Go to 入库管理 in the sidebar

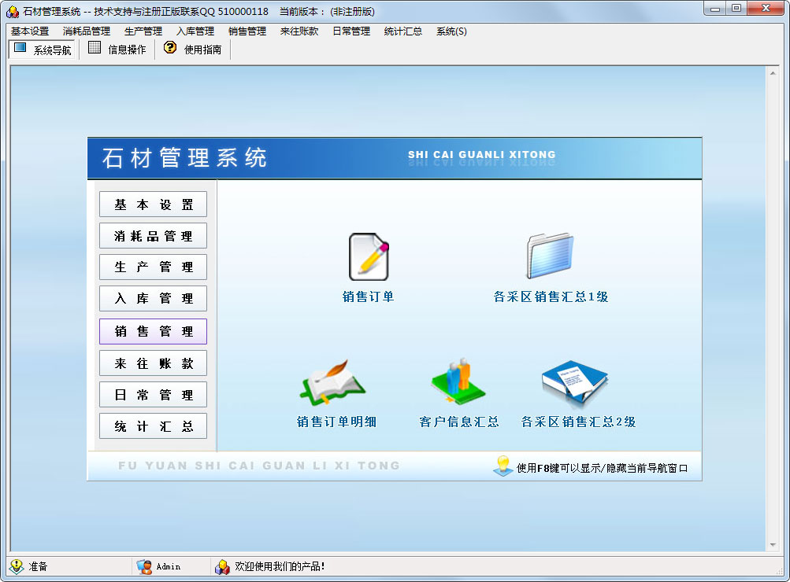[x=153, y=299]
